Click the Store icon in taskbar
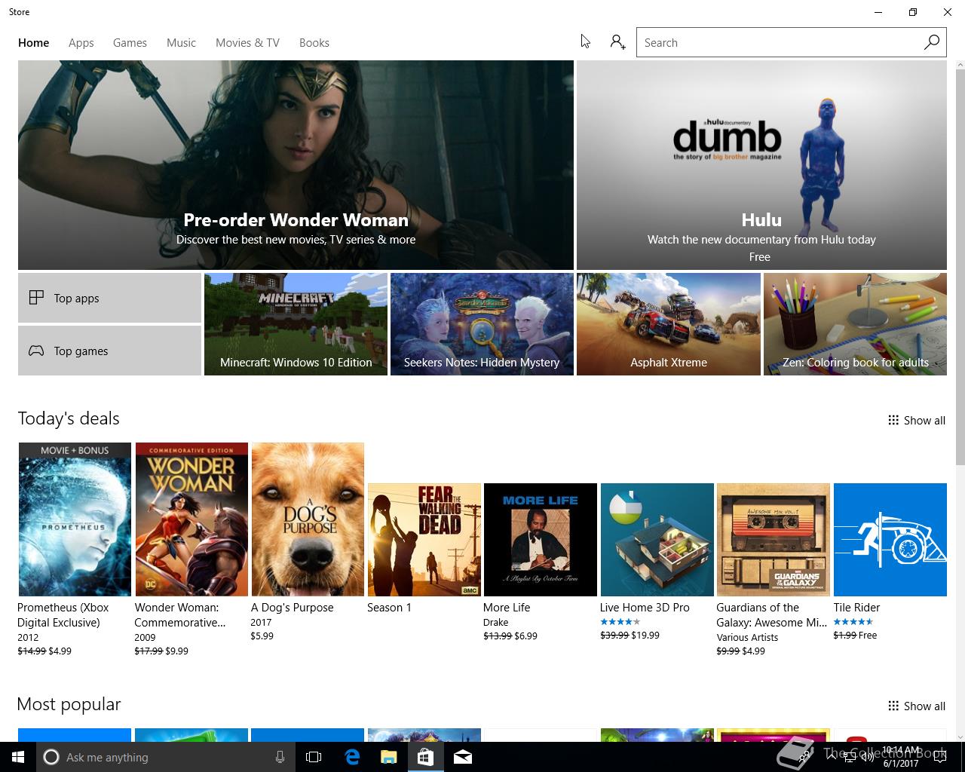Image resolution: width=965 pixels, height=772 pixels. (x=425, y=757)
